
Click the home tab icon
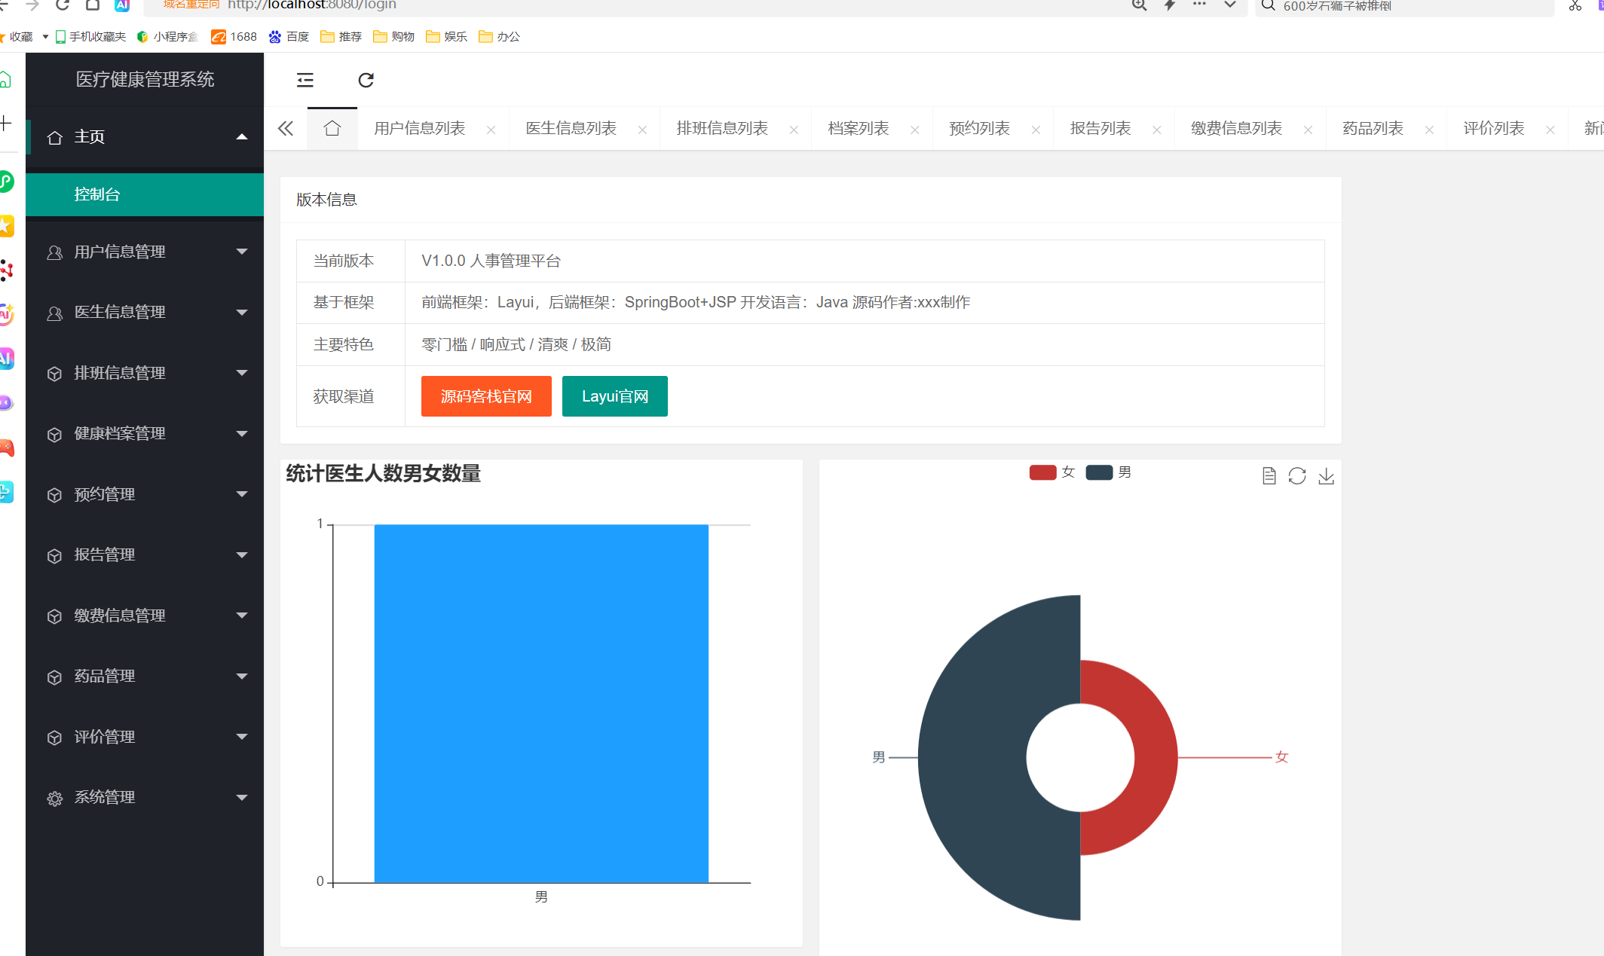[332, 129]
